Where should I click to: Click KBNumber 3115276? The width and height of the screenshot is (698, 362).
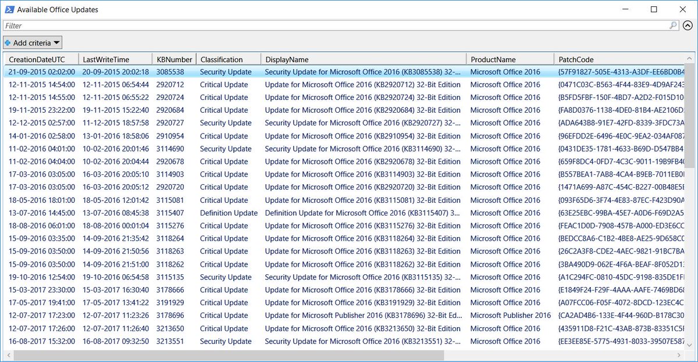[170, 225]
